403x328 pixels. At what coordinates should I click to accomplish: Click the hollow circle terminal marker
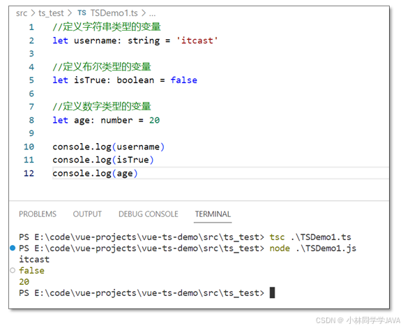(13, 270)
